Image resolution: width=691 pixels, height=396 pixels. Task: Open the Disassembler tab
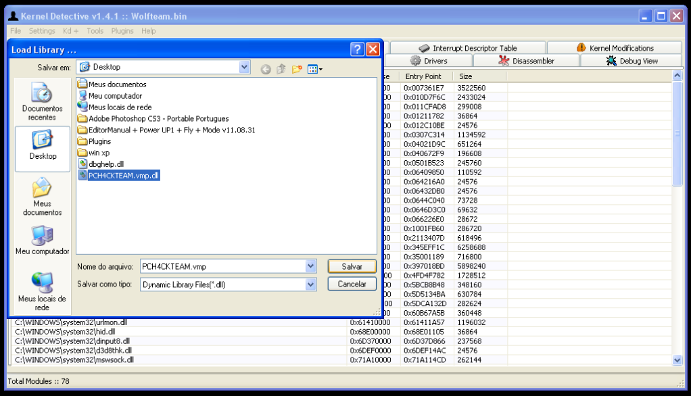(526, 61)
